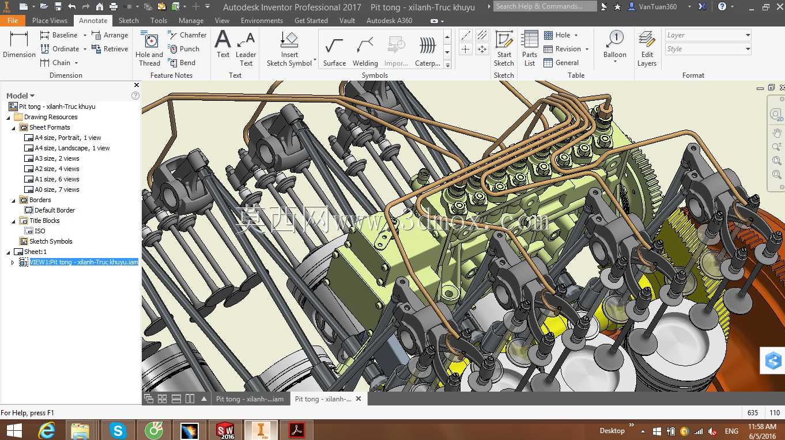Switch to the Place Views tab
This screenshot has width=785, height=440.
tap(50, 20)
